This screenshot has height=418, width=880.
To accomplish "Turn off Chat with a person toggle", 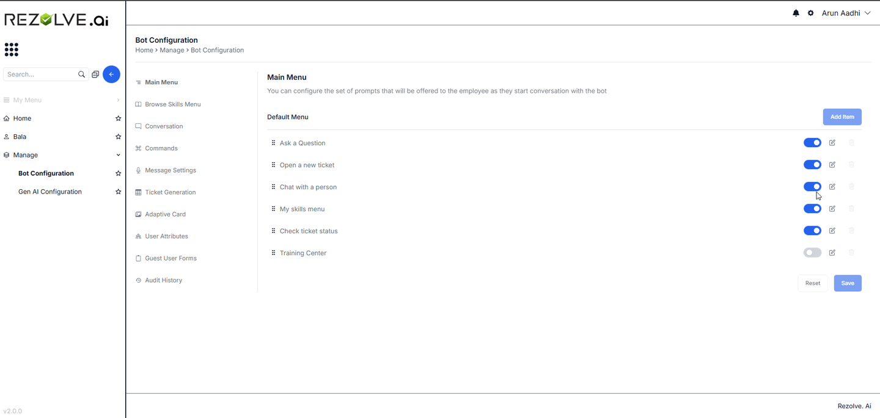I will (812, 187).
